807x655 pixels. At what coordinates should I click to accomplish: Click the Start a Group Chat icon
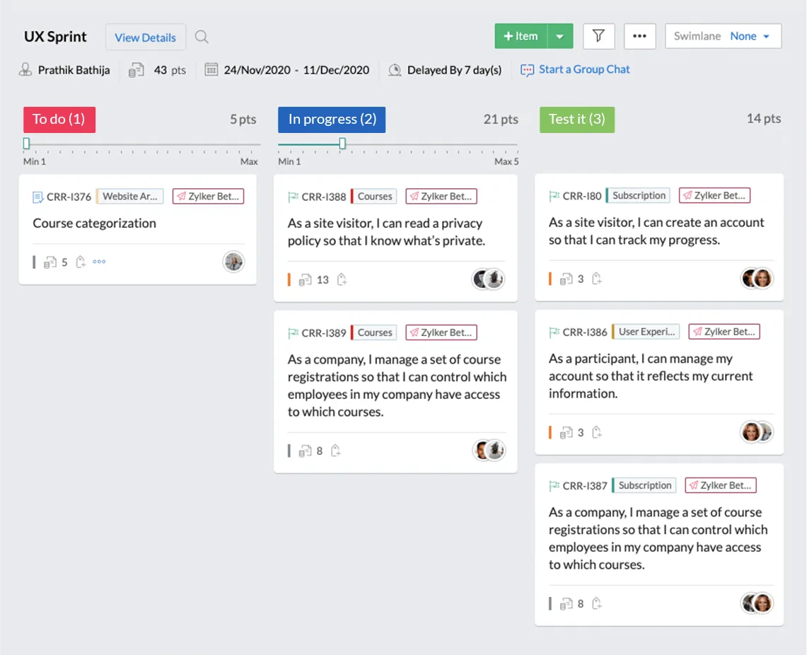click(x=527, y=70)
